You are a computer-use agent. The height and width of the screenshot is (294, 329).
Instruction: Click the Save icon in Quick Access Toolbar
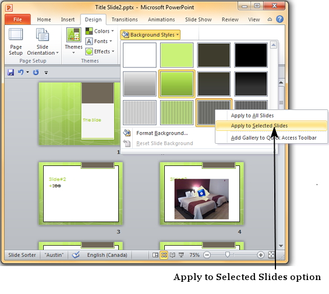point(10,72)
